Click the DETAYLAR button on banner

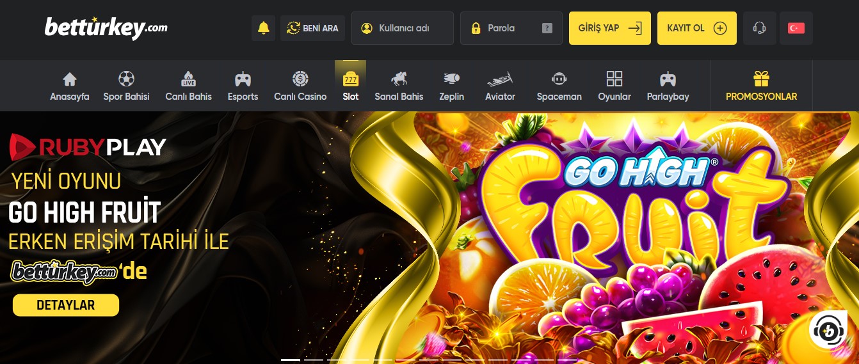tap(66, 305)
